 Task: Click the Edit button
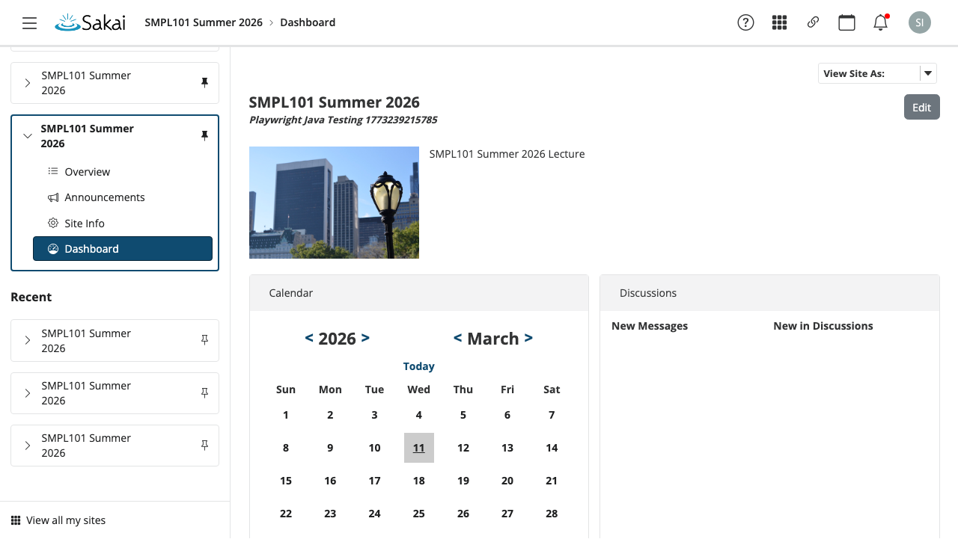pyautogui.click(x=921, y=107)
